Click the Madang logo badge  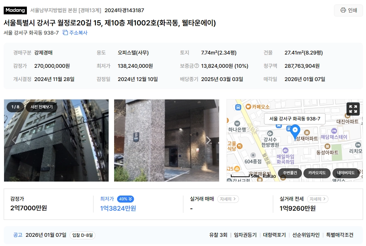(15, 10)
